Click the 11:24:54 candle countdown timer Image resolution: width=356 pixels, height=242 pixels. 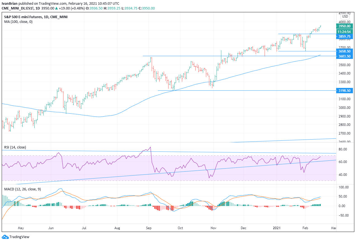point(345,32)
